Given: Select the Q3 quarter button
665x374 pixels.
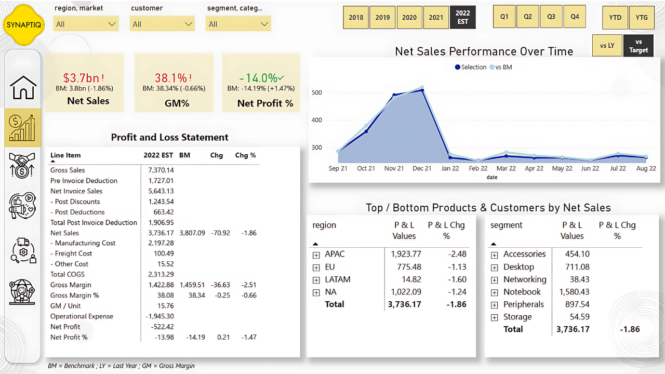Looking at the screenshot, I should pos(551,17).
